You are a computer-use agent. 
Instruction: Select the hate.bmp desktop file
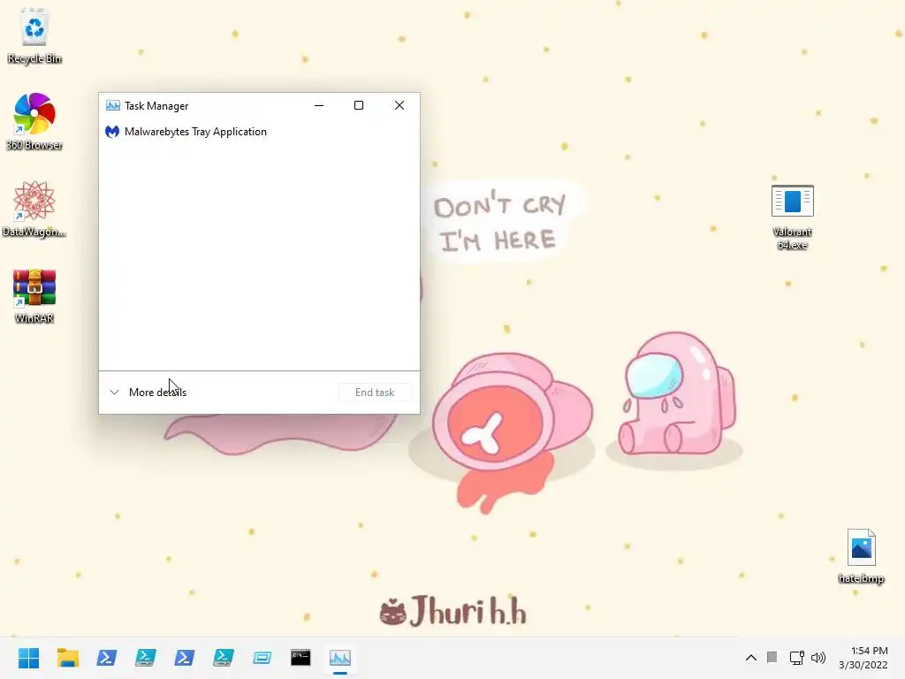coord(861,556)
